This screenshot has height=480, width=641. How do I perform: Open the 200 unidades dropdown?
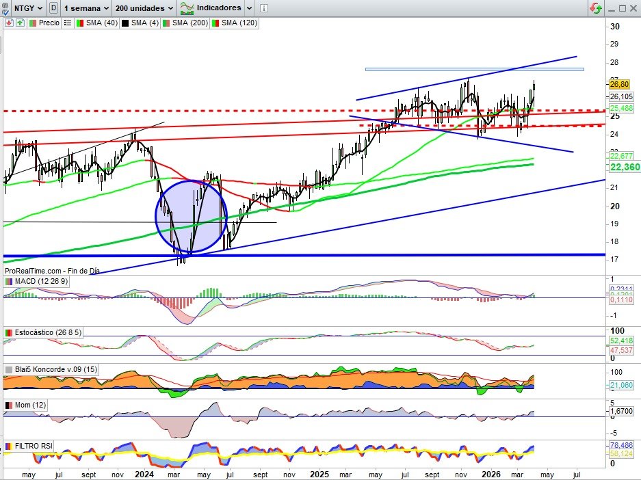click(144, 8)
